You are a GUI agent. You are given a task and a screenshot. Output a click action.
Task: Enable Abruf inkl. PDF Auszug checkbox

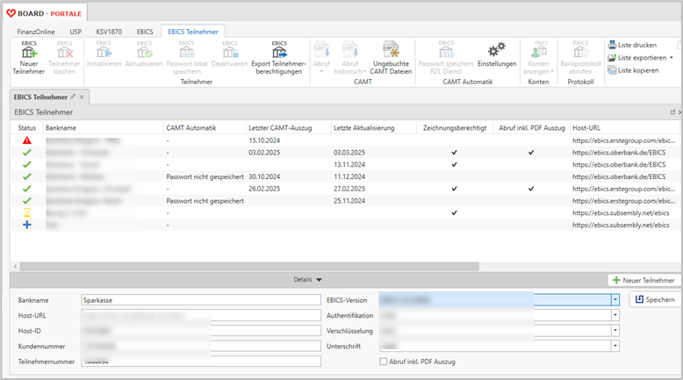click(x=383, y=362)
